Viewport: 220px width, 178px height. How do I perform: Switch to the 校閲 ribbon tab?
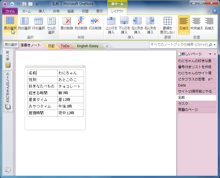point(85,11)
